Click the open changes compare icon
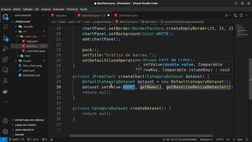 (235, 15)
